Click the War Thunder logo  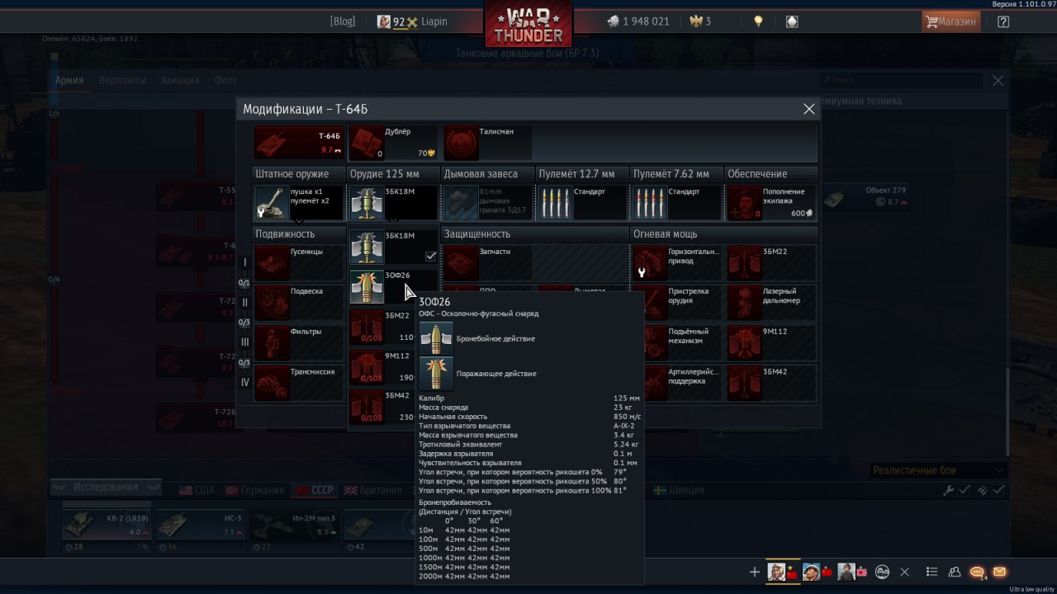pos(528,25)
